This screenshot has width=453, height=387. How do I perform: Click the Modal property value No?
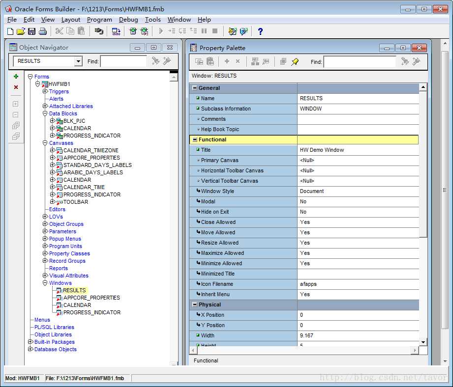(x=303, y=201)
